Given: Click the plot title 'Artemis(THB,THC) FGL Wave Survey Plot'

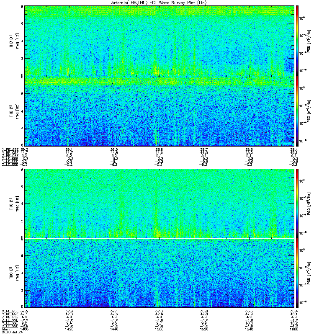Looking at the screenshot, I should point(159,3).
